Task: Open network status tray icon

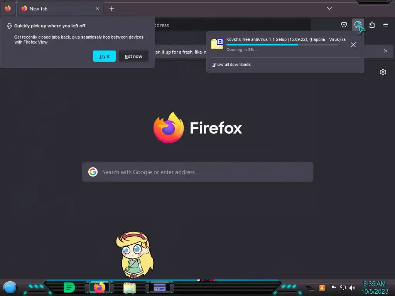Action: [343, 288]
